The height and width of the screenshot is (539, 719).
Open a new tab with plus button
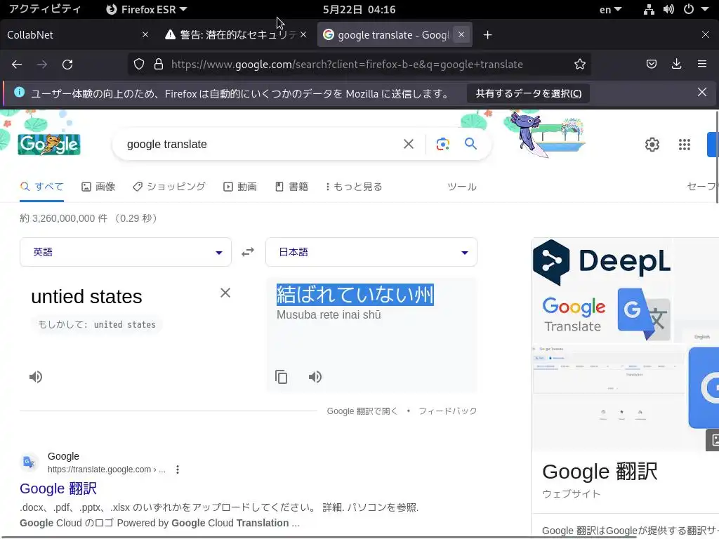(x=487, y=35)
